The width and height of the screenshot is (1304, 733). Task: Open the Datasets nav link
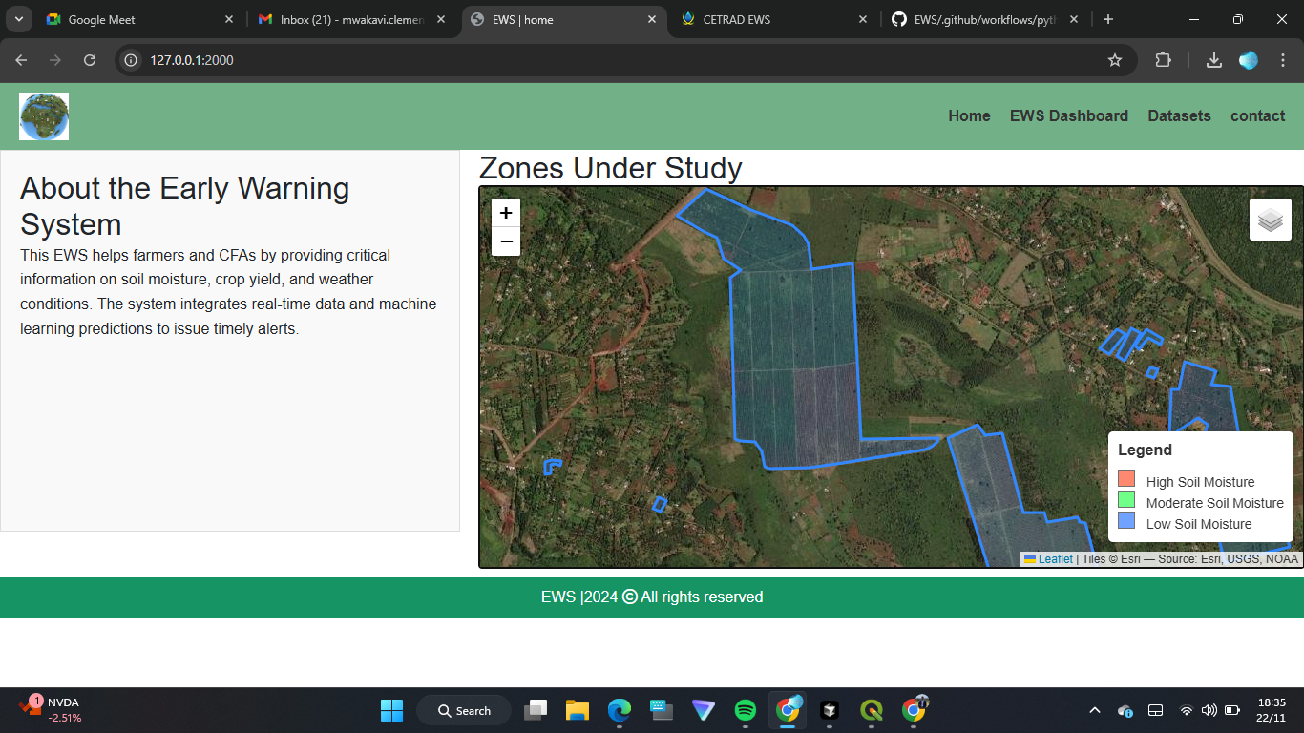pyautogui.click(x=1179, y=115)
